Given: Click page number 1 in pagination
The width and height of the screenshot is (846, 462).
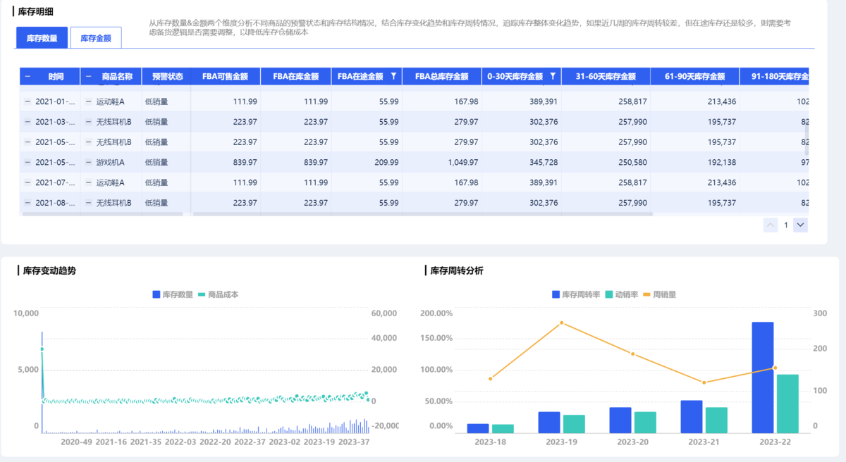Looking at the screenshot, I should pyautogui.click(x=785, y=225).
